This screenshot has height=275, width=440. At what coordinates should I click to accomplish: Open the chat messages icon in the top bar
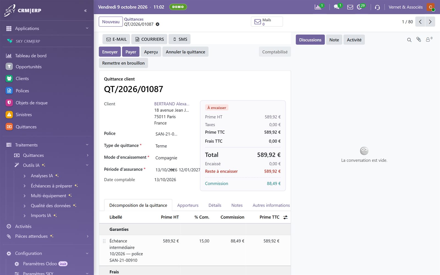(x=336, y=7)
